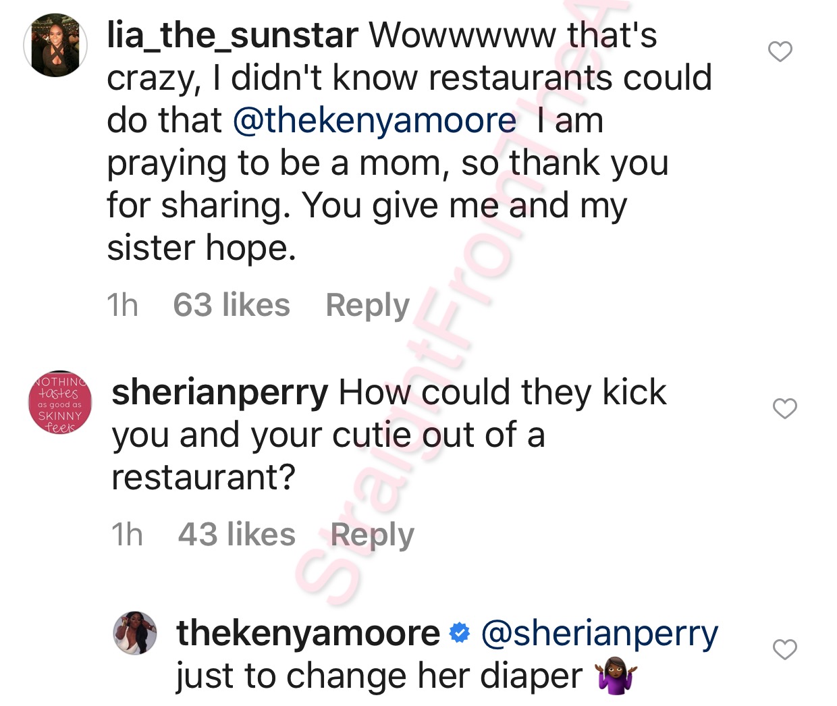Reply to sherianperry's restaurant question

point(372,535)
